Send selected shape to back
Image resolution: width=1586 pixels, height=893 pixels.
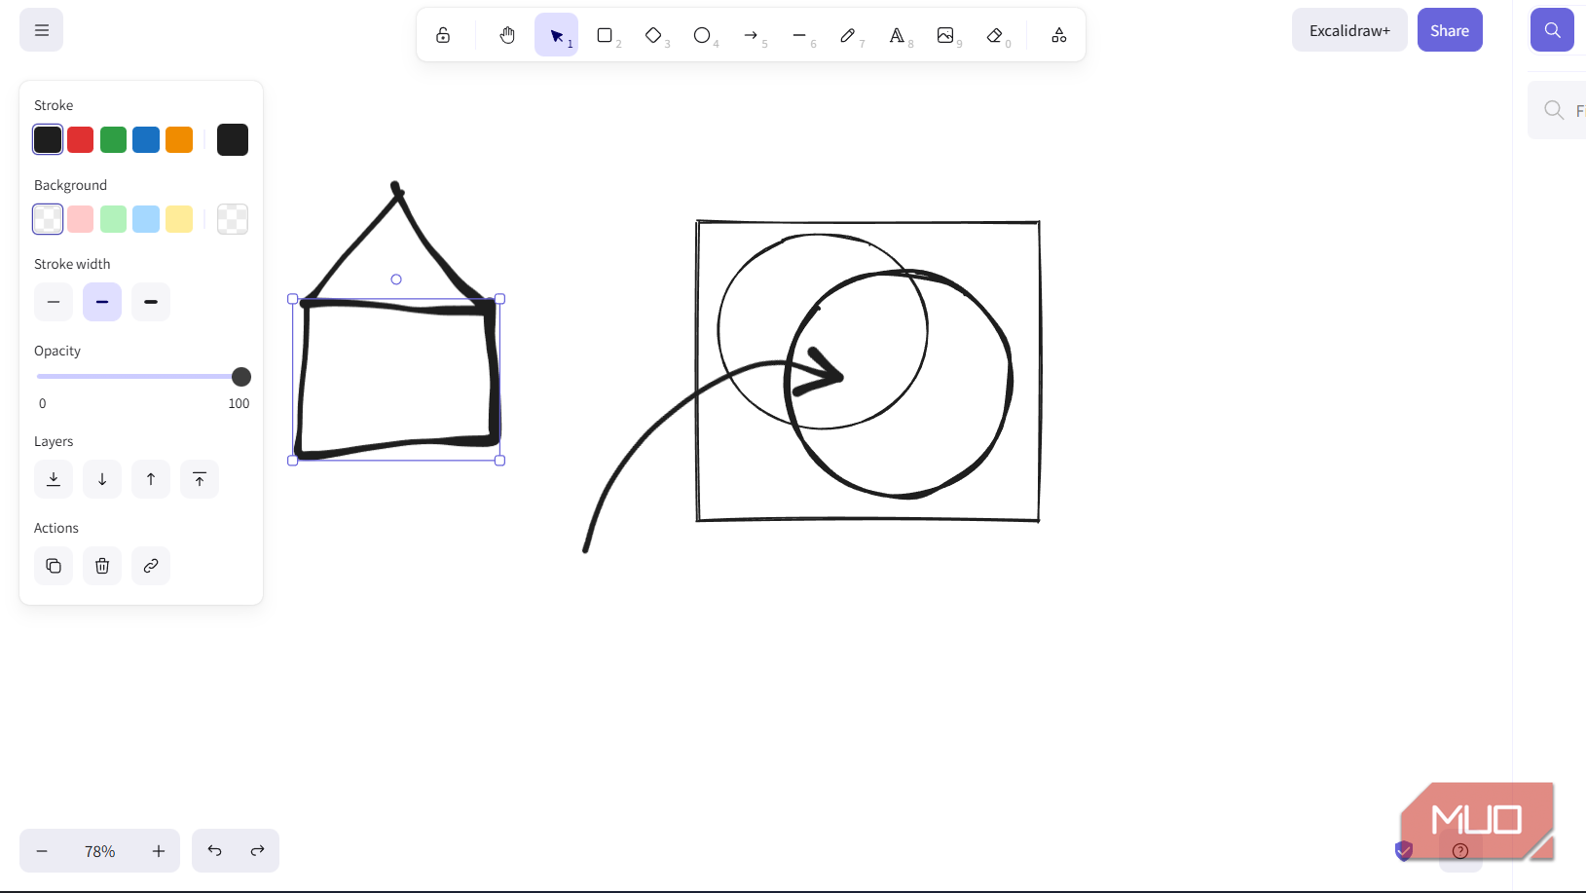coord(53,478)
